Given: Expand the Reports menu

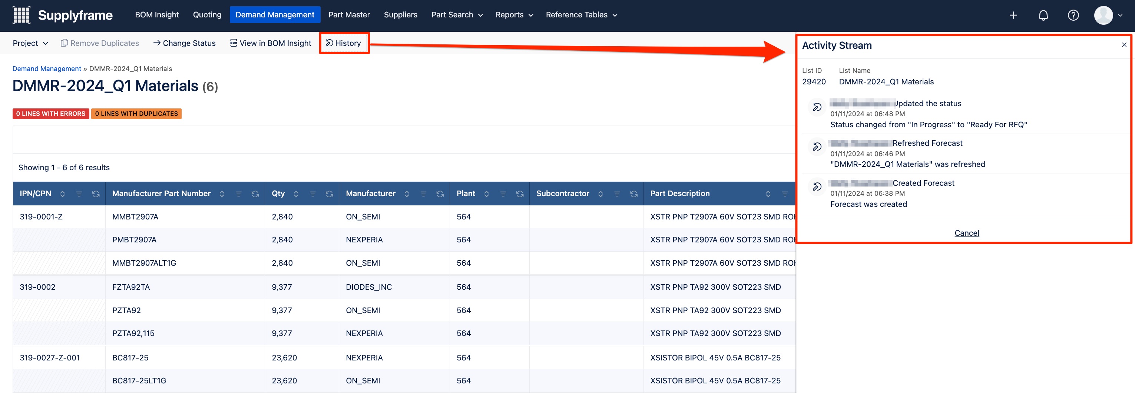Looking at the screenshot, I should (x=514, y=15).
